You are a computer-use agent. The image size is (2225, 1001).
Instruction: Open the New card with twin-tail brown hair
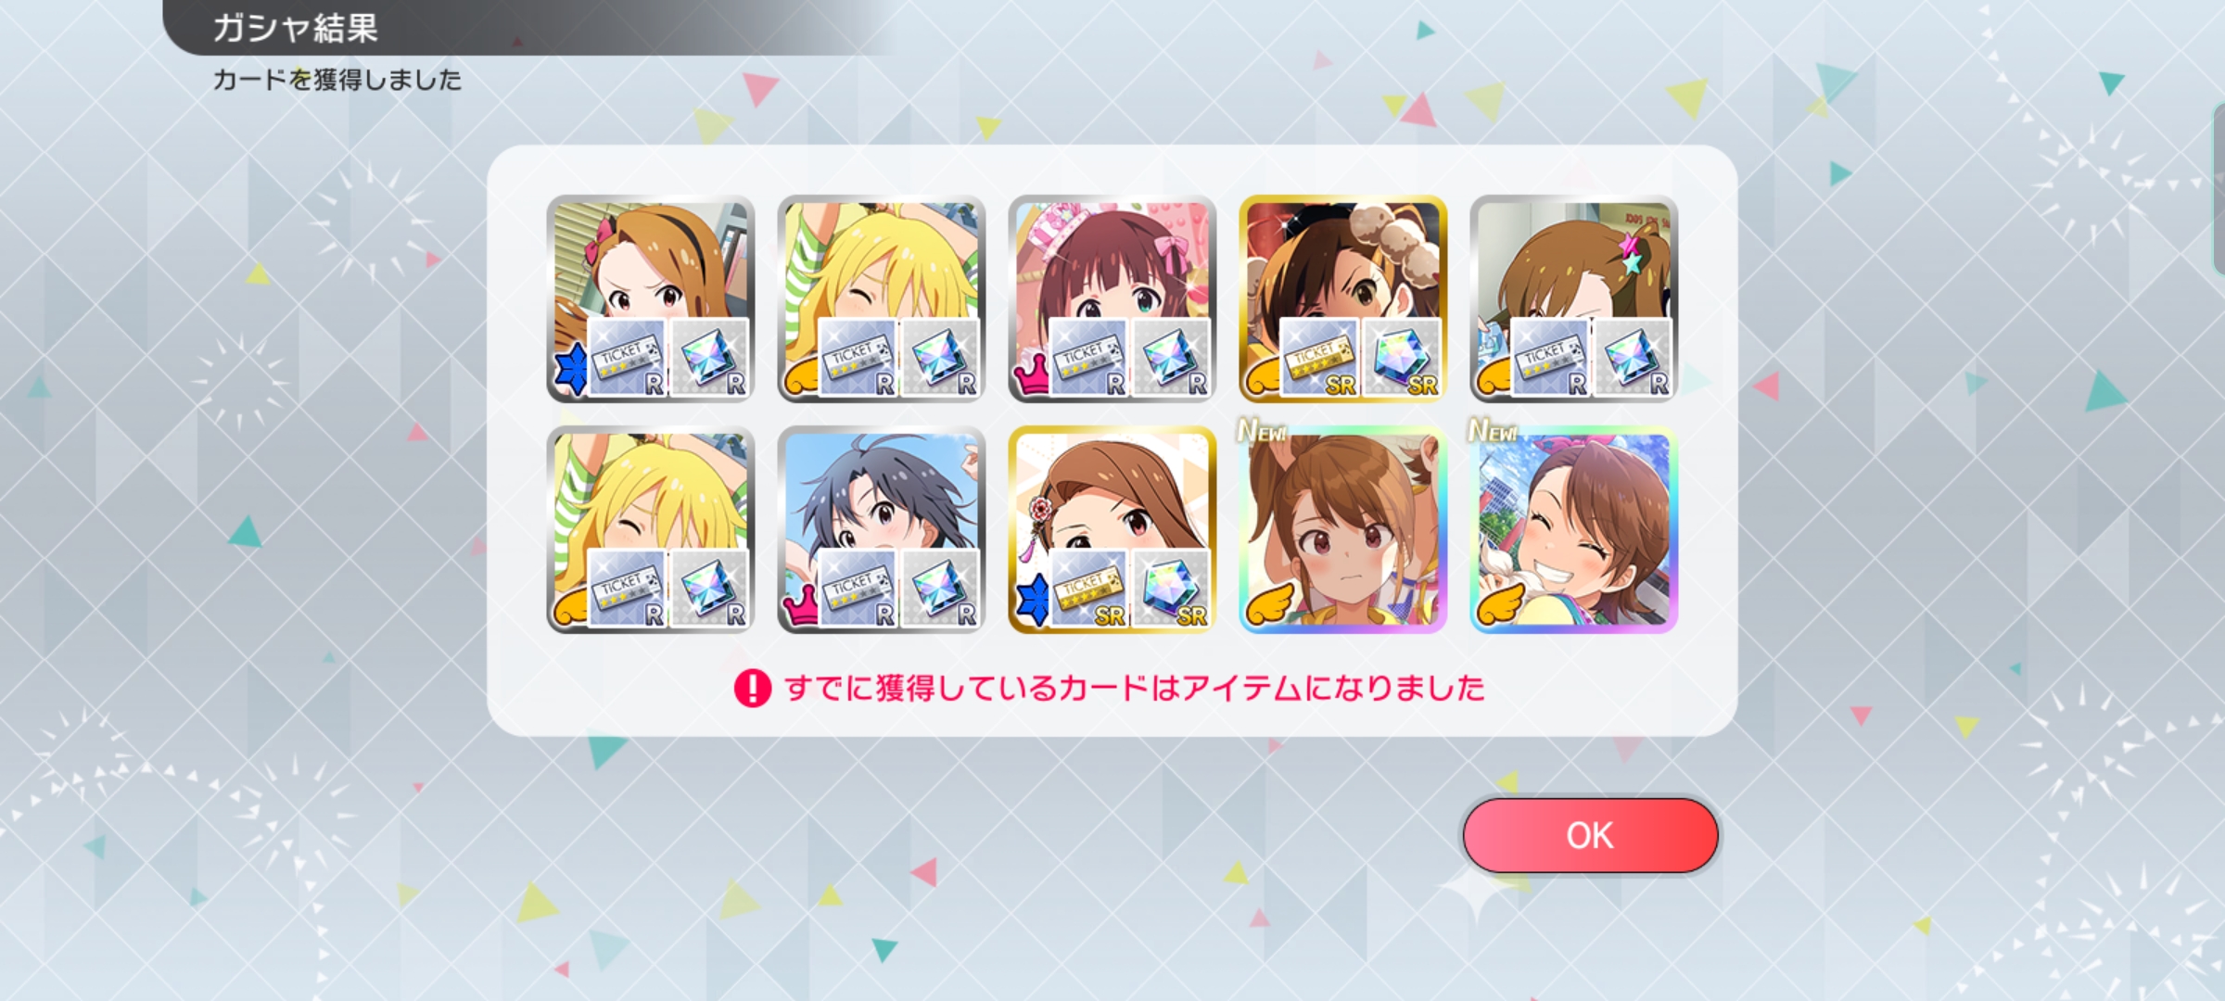[x=1342, y=530]
